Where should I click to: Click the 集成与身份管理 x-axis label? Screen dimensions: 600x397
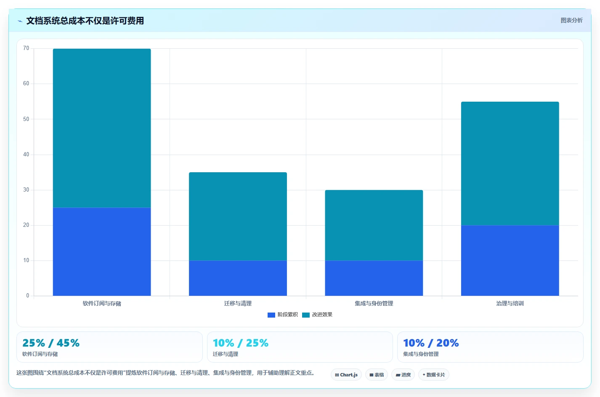point(374,303)
